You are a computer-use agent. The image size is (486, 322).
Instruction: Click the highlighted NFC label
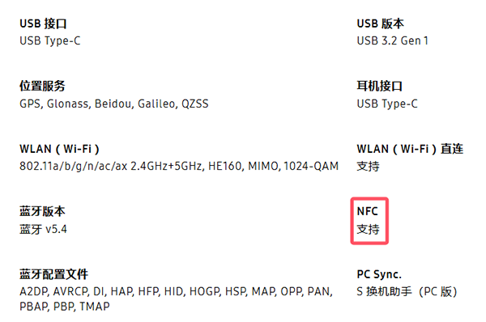tap(367, 211)
